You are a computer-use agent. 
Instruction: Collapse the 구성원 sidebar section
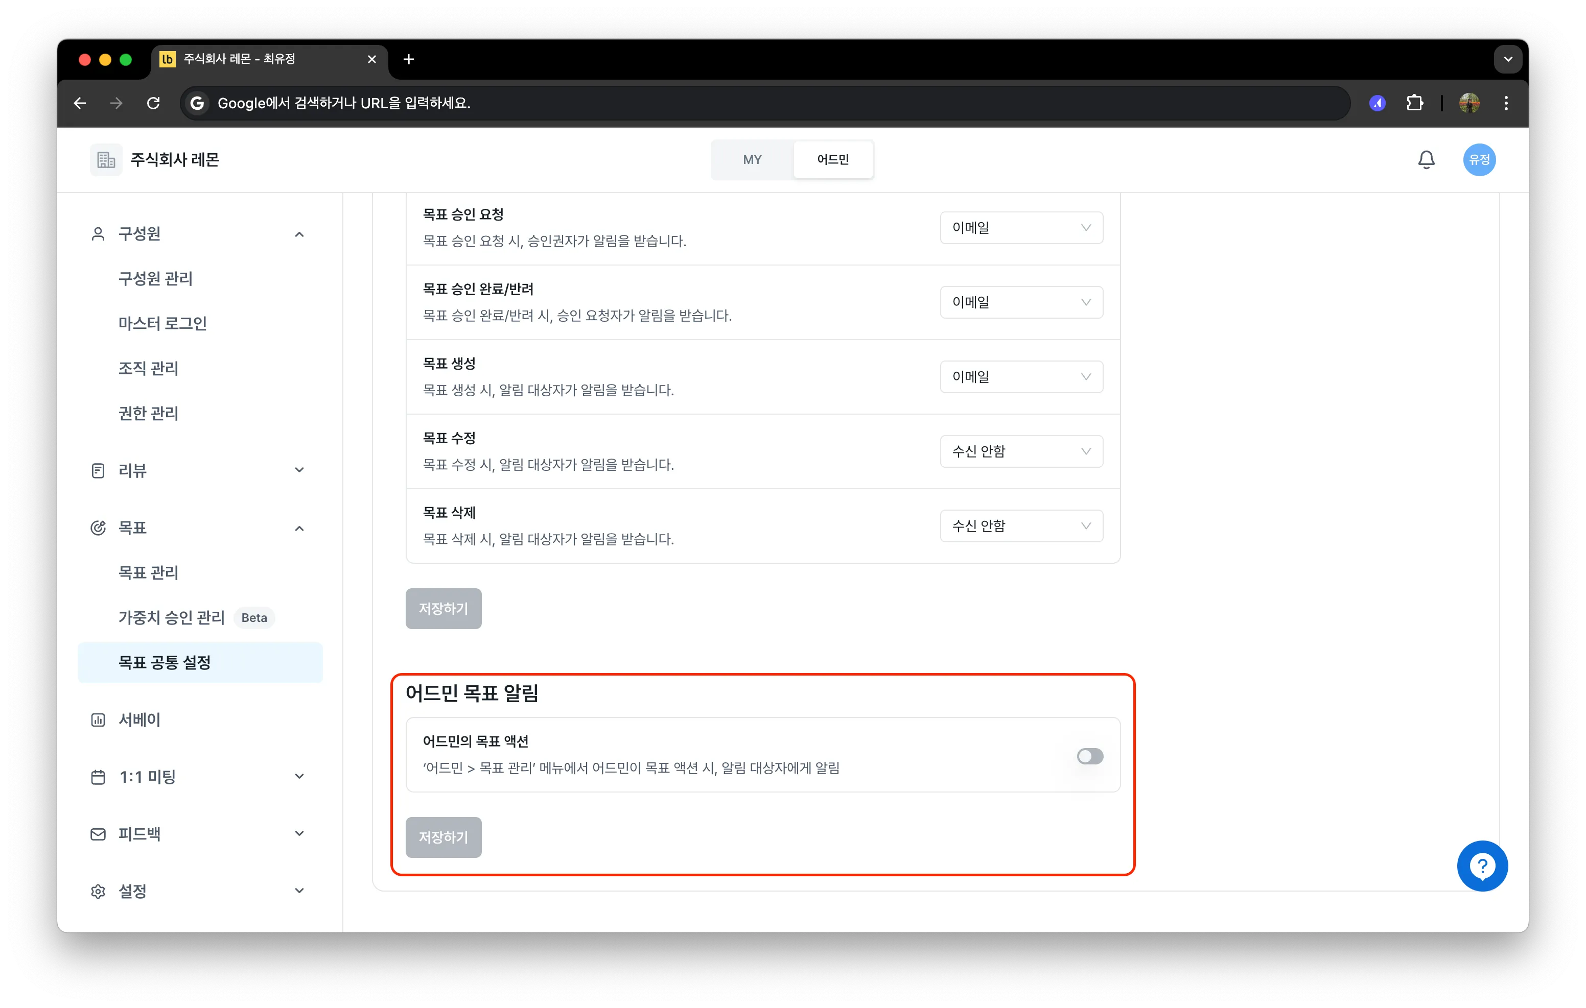click(x=300, y=234)
